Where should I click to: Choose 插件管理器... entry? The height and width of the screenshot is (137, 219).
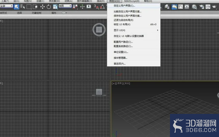tap(134, 58)
